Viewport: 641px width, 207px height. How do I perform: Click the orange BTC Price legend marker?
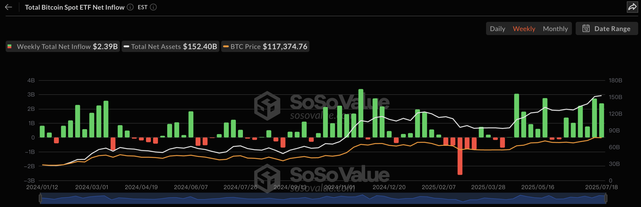(x=226, y=47)
